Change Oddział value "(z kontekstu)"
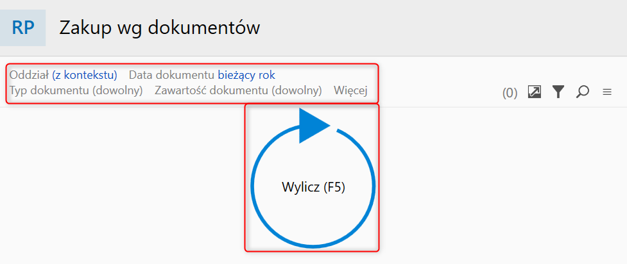 (85, 75)
